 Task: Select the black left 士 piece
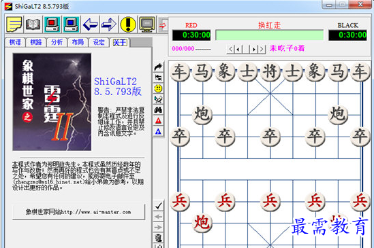click(x=247, y=71)
